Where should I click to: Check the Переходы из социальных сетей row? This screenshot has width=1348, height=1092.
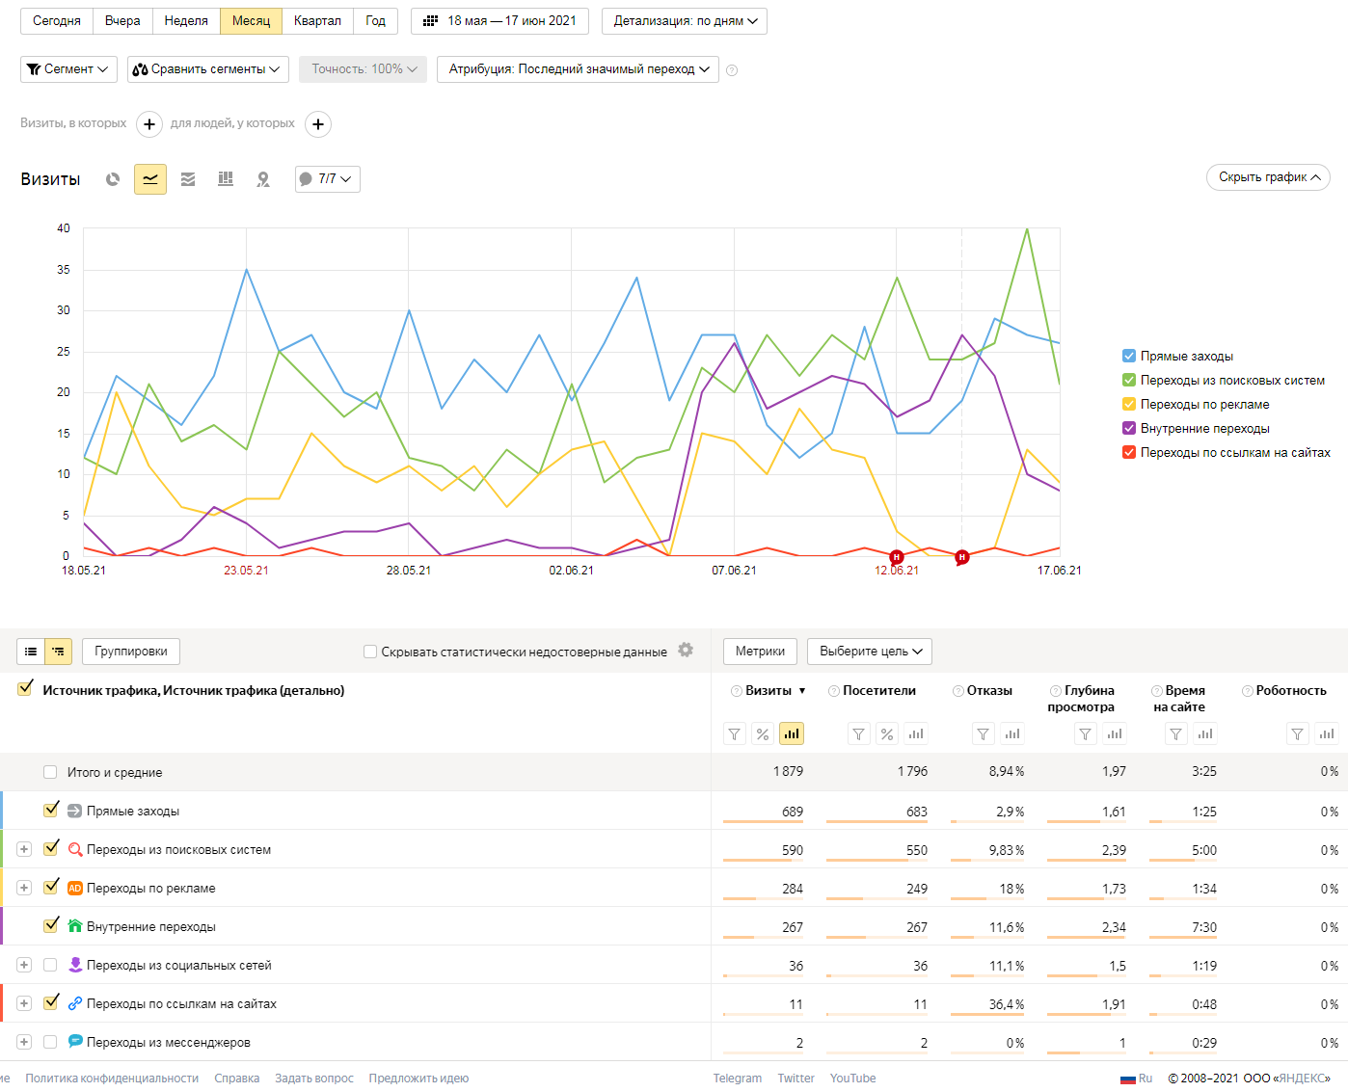click(50, 965)
